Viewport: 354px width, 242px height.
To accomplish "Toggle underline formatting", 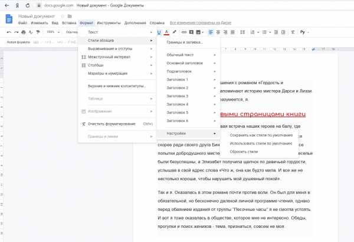I will point(159,32).
